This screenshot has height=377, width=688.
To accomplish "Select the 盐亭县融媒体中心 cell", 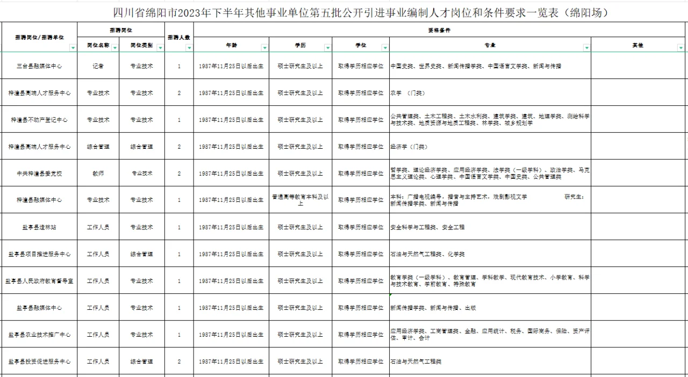I will tap(39, 308).
